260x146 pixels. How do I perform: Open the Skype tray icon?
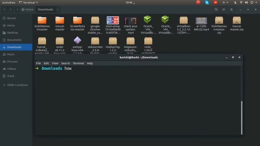[207, 2]
